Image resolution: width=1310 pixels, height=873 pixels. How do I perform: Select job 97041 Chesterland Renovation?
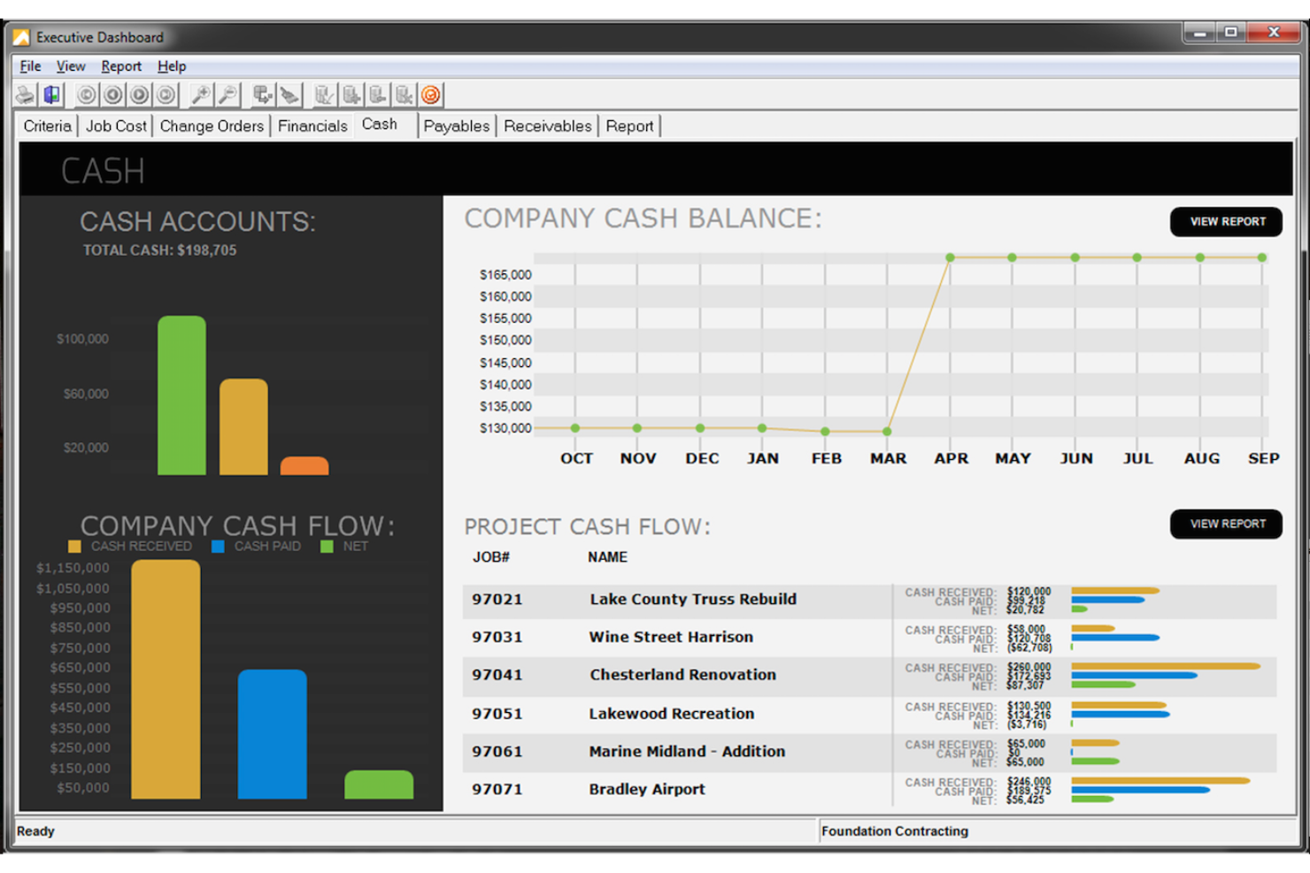coord(869,675)
